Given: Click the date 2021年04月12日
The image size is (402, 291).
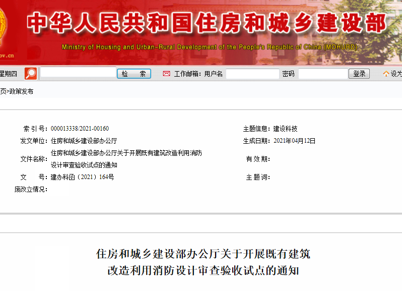Looking at the screenshot, I should pyautogui.click(x=294, y=141).
